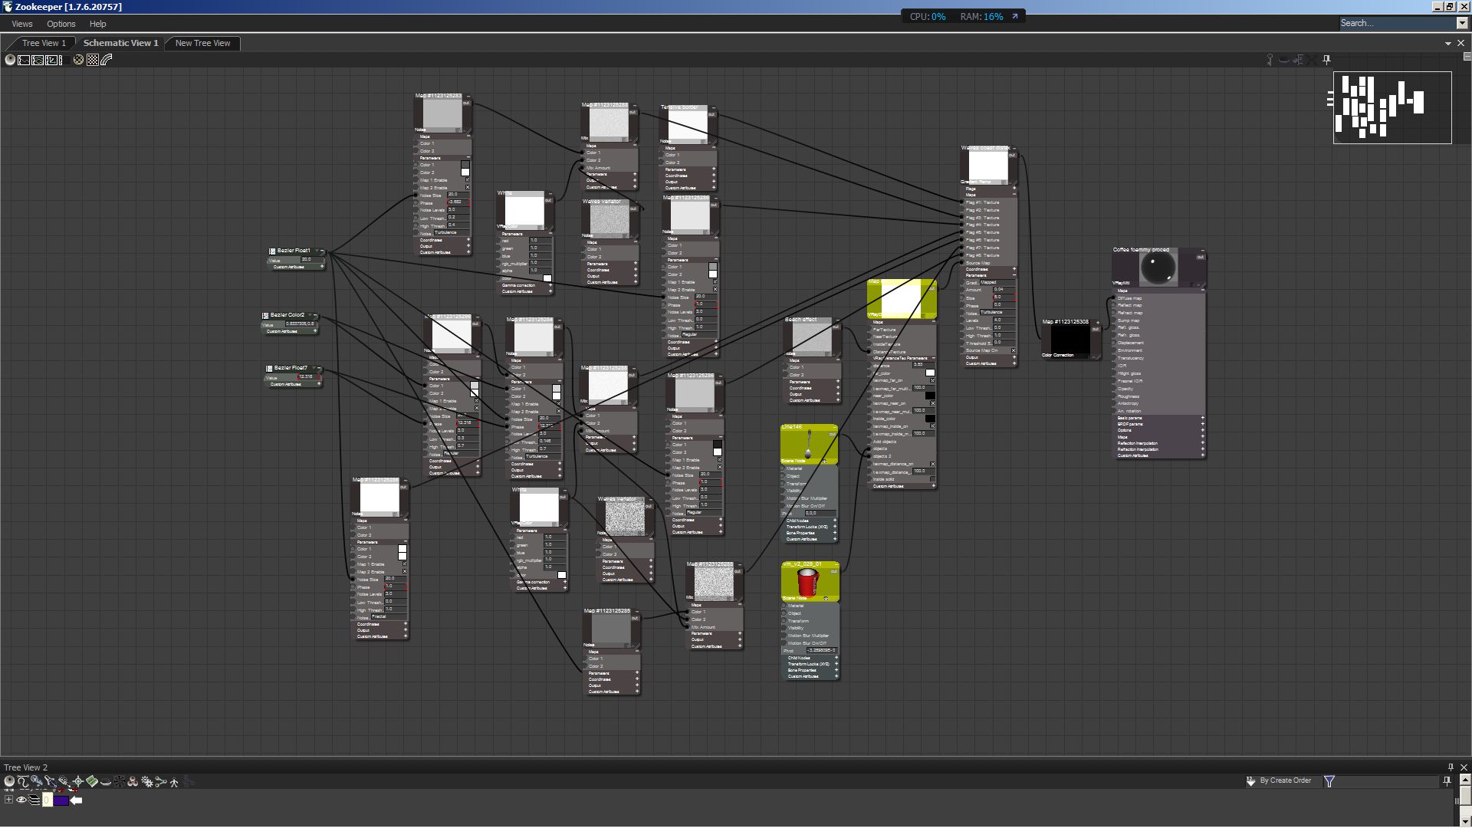1472x828 pixels.
Task: Expand the tree item plus box
Action: click(8, 800)
